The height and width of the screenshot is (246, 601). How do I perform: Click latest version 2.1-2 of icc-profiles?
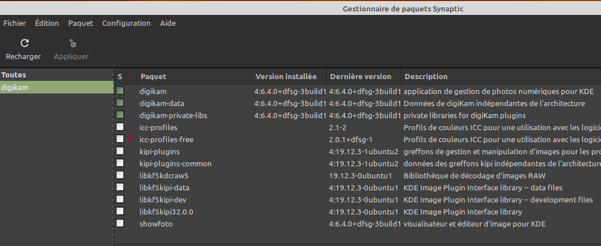338,128
